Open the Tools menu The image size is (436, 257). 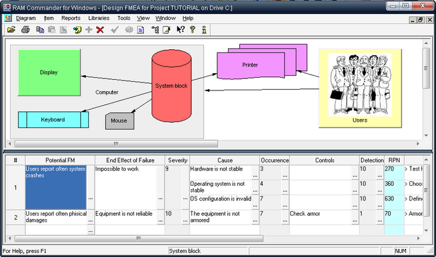pos(124,18)
